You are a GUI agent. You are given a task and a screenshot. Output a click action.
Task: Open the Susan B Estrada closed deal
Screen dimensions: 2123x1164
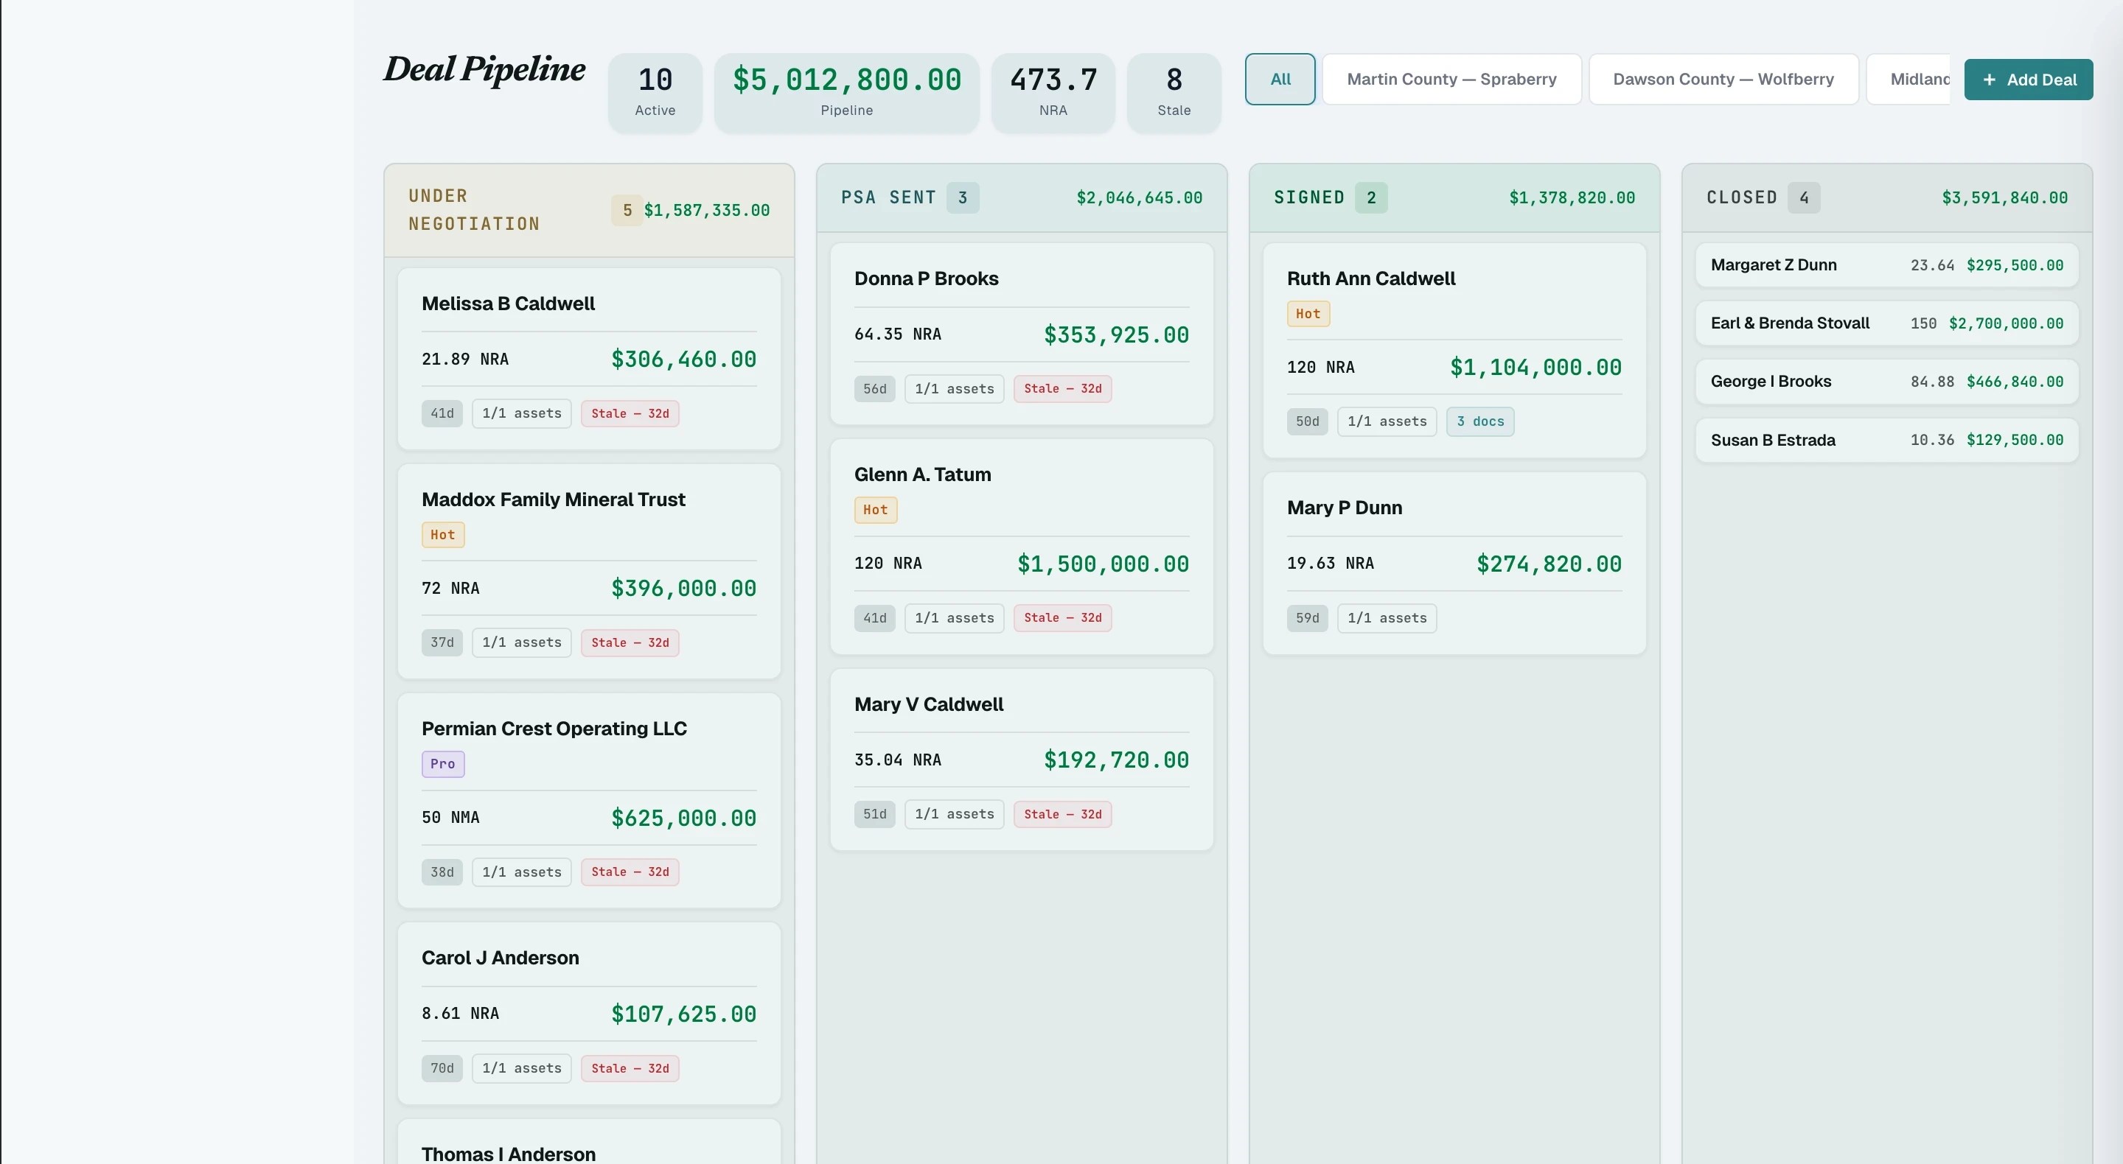pos(1886,440)
